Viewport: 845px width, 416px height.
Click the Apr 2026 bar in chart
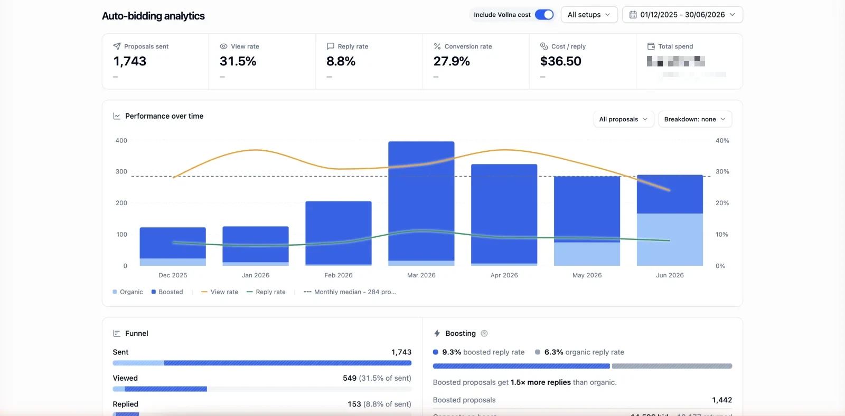point(504,215)
